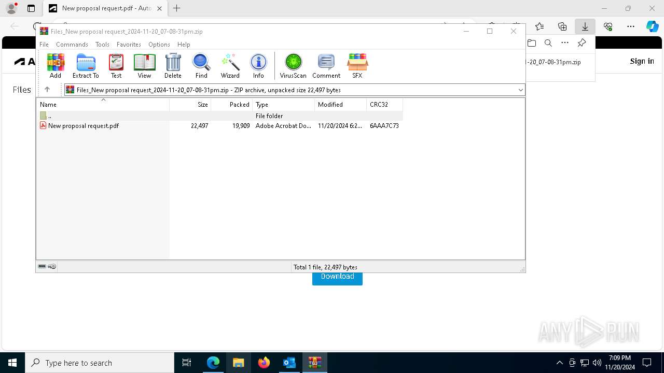664x373 pixels.
Task: Click the taskbar search box
Action: click(x=100, y=363)
